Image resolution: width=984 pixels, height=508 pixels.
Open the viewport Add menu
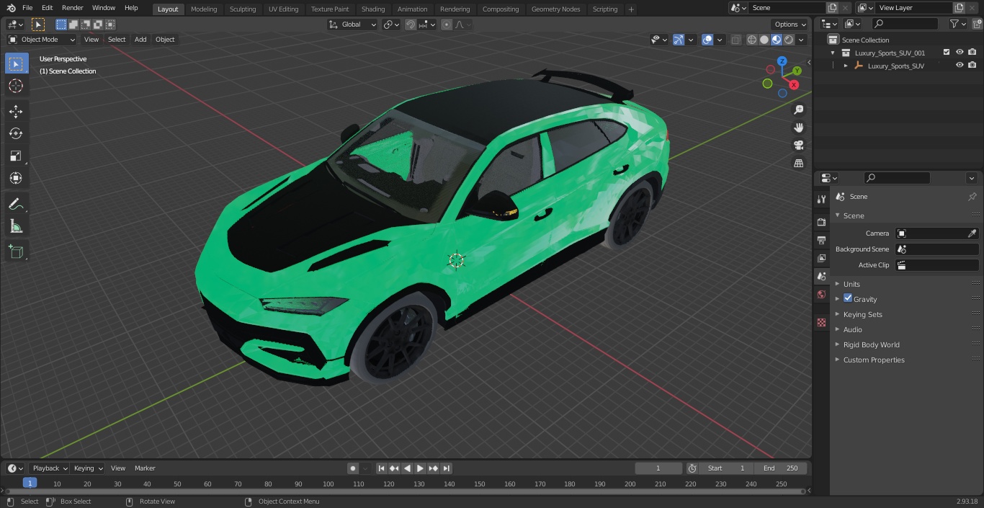click(x=140, y=40)
